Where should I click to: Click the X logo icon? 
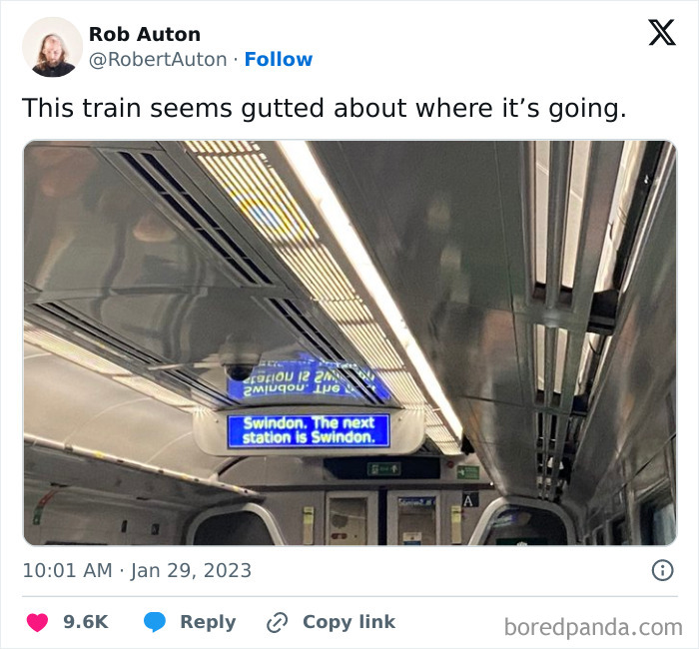point(662,32)
